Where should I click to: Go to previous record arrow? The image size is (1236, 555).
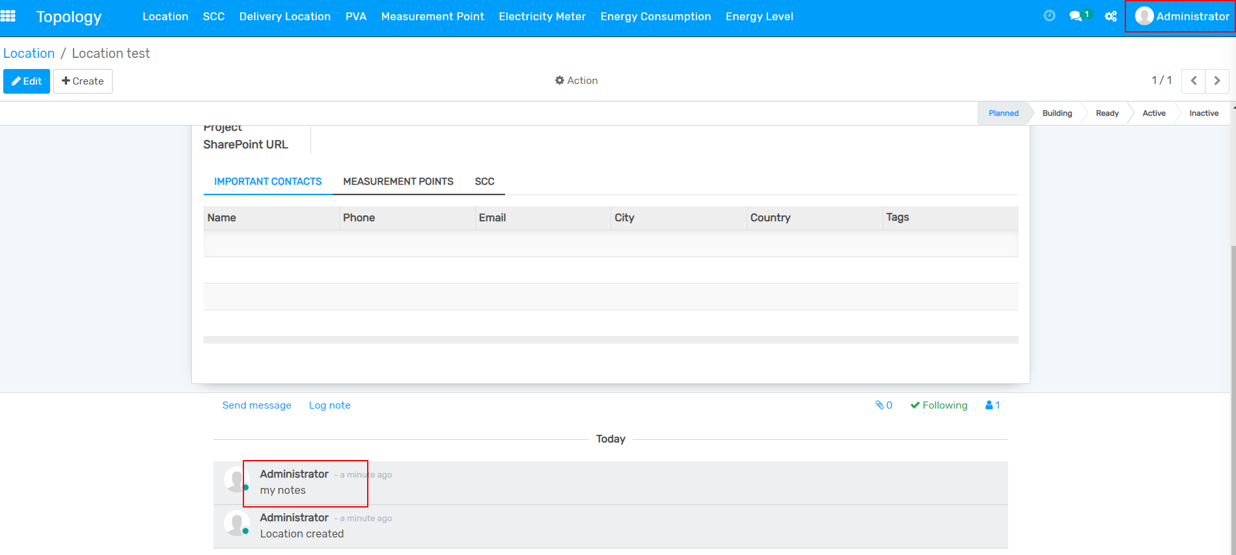point(1193,81)
